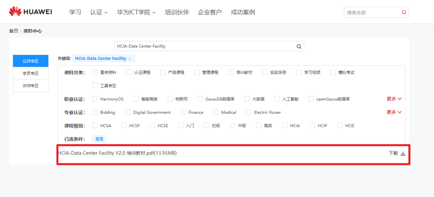Image resolution: width=434 pixels, height=197 pixels.
Task: Check the 高级 level checkbox
Action: 259,126
